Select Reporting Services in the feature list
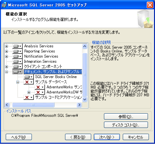 coord(40,51)
